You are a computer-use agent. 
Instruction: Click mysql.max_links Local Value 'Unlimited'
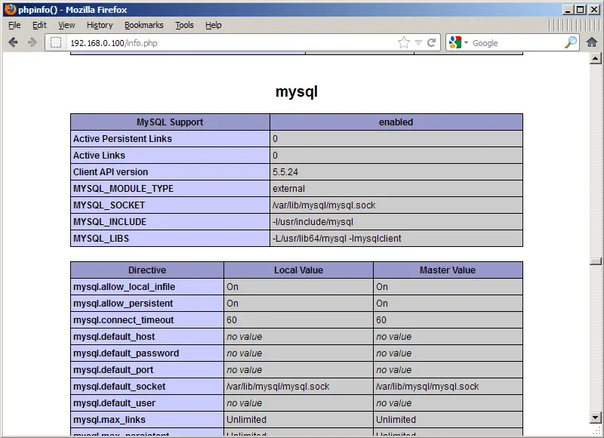tap(247, 420)
